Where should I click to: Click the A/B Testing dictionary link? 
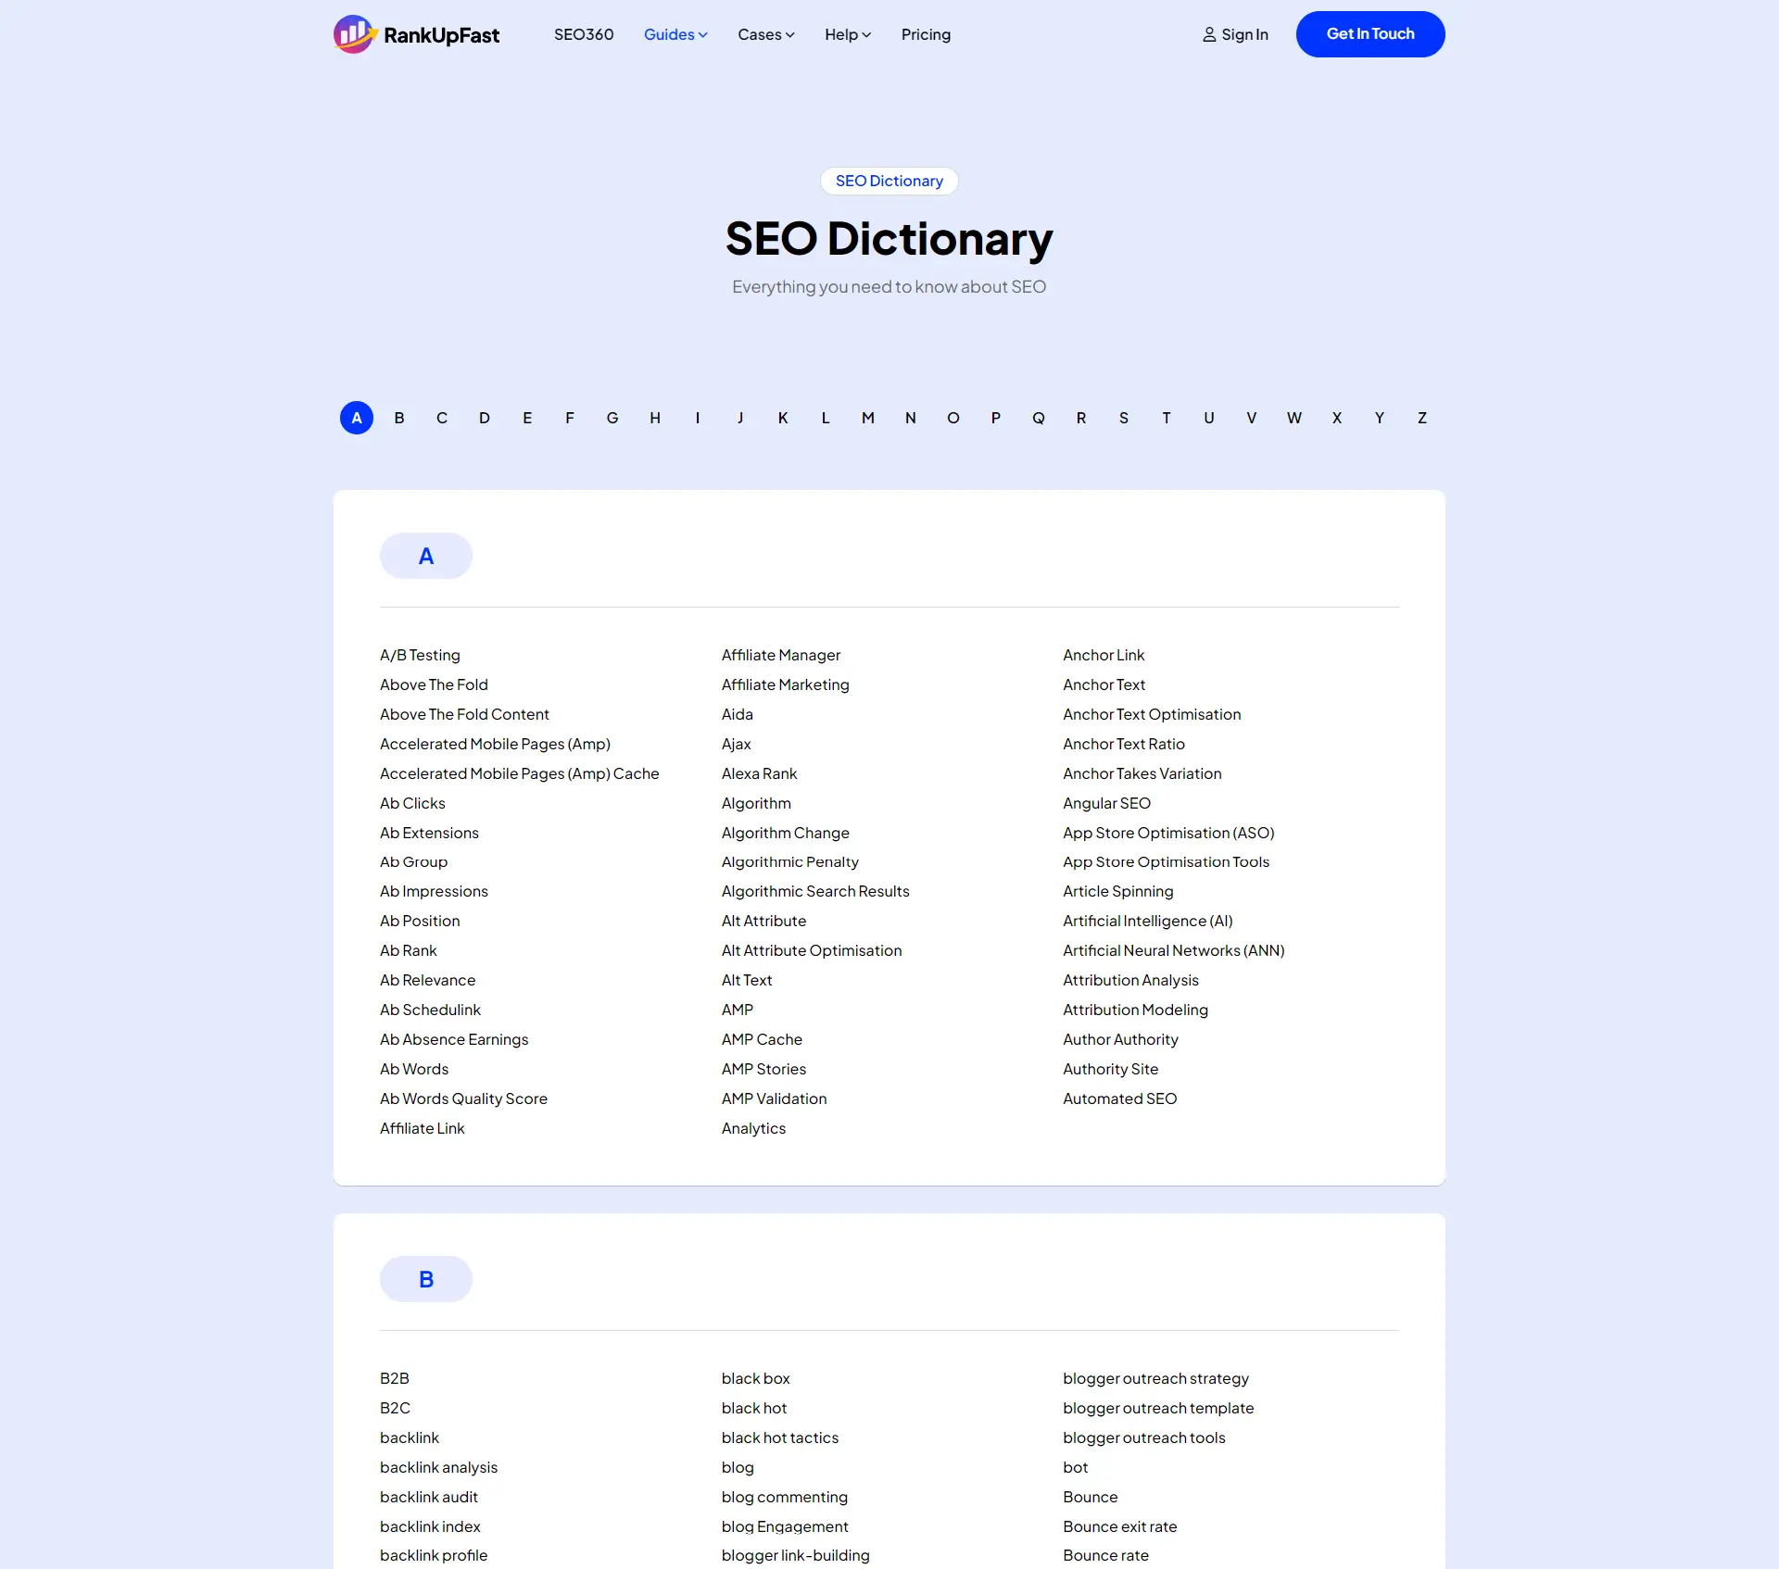pos(420,654)
